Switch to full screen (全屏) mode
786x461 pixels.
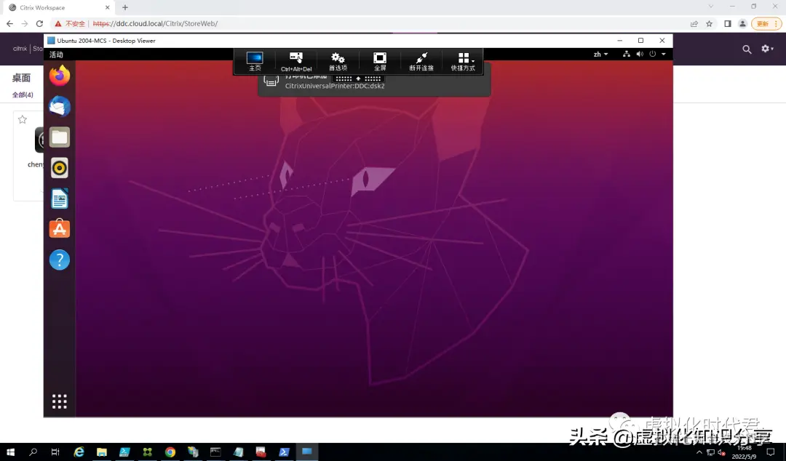380,61
